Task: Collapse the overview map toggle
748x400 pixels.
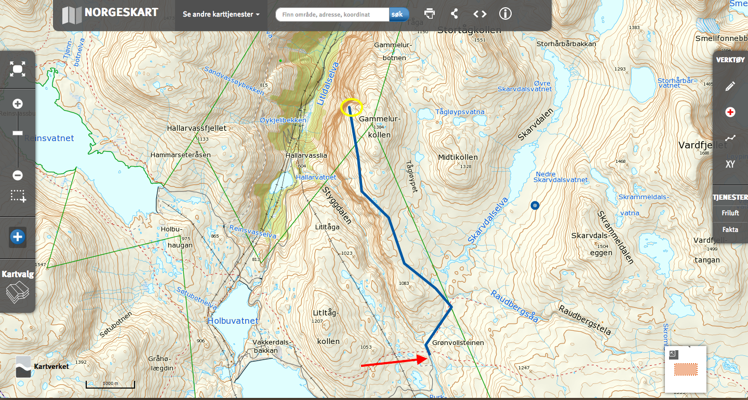Action: pyautogui.click(x=674, y=354)
